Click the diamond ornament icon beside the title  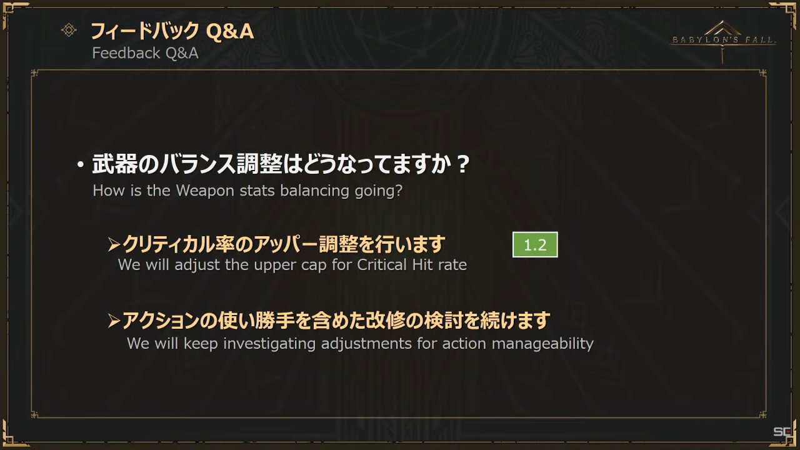(x=69, y=30)
